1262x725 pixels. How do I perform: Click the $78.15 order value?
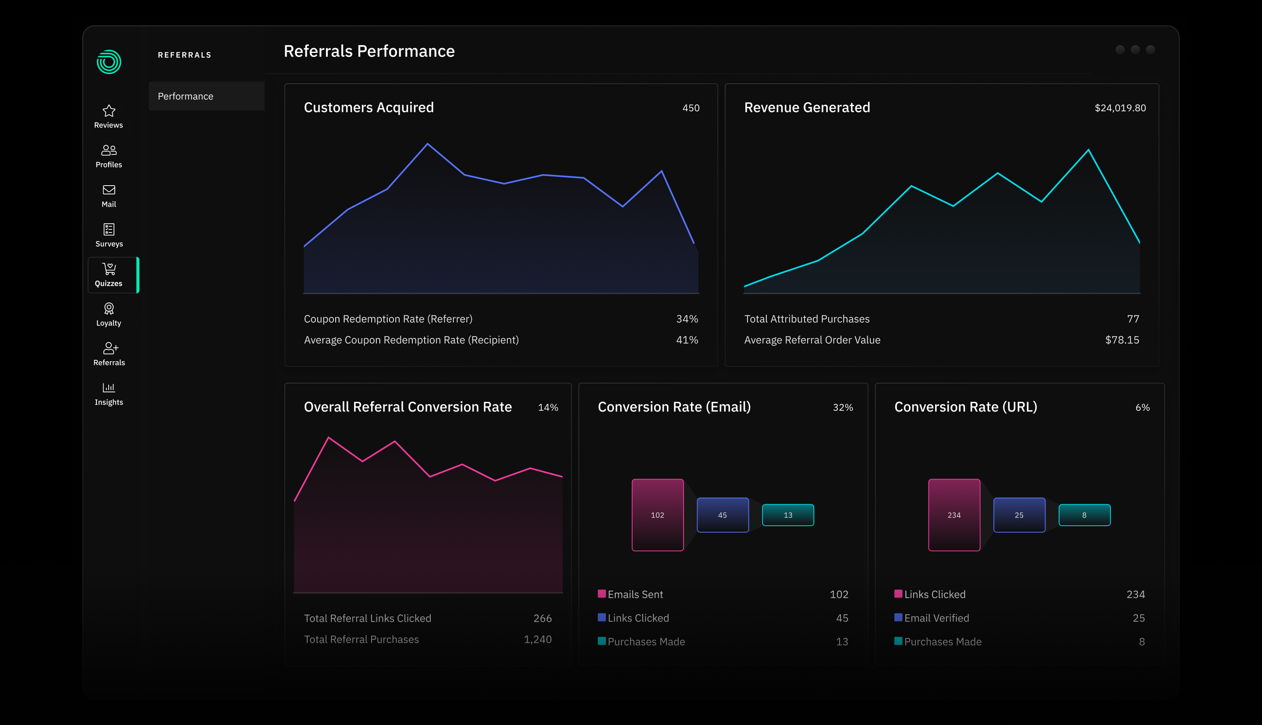1122,340
